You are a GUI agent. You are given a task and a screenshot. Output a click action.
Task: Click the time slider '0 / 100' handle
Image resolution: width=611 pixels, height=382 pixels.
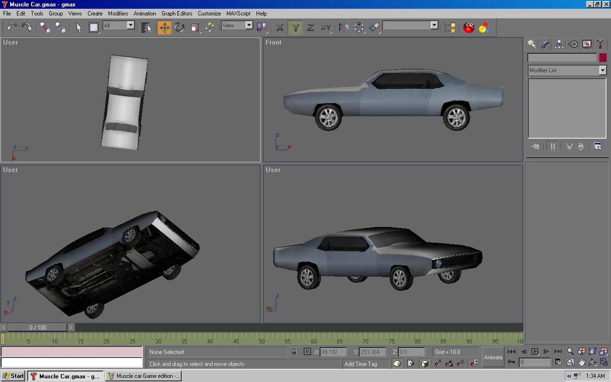[x=37, y=328]
